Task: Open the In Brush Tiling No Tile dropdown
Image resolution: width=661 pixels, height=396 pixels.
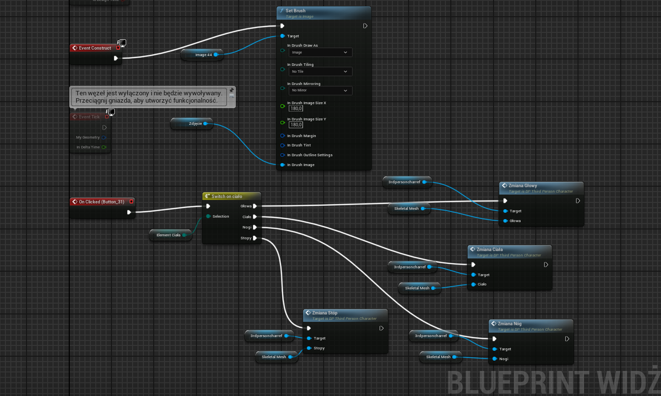Action: (320, 71)
